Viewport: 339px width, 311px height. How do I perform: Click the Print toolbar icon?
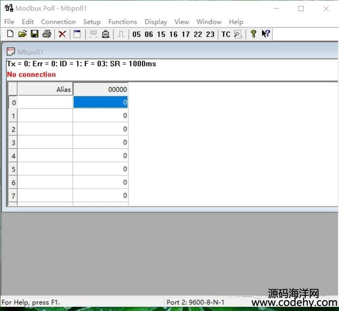coord(47,34)
